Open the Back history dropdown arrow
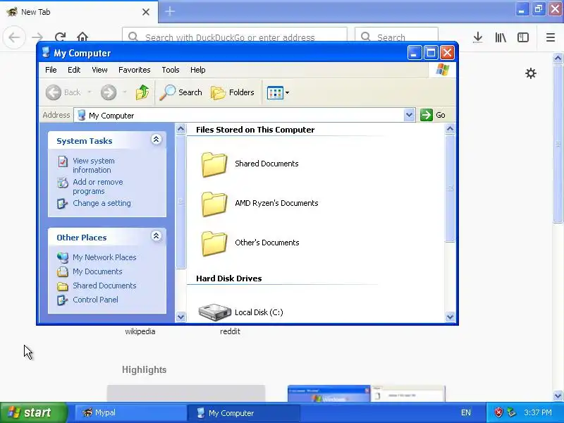The height and width of the screenshot is (423, 564). 90,92
